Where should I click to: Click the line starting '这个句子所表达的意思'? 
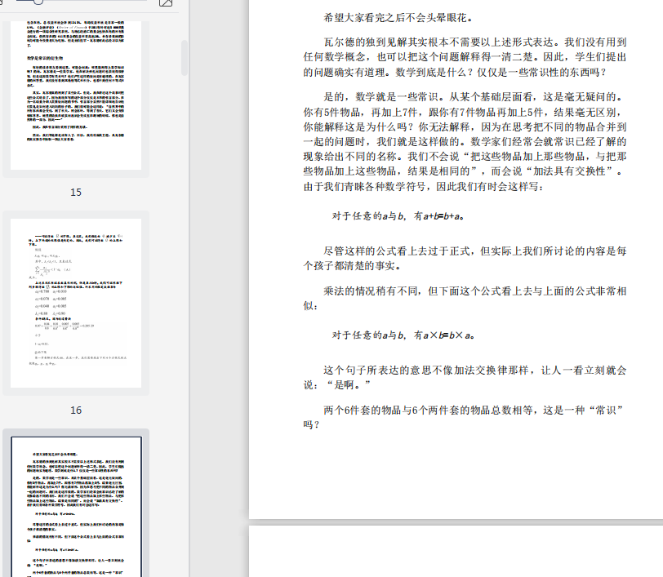coord(475,371)
